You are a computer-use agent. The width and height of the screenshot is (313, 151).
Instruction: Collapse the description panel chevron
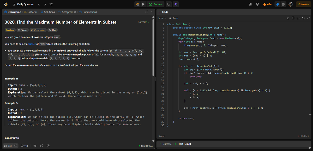click(152, 12)
